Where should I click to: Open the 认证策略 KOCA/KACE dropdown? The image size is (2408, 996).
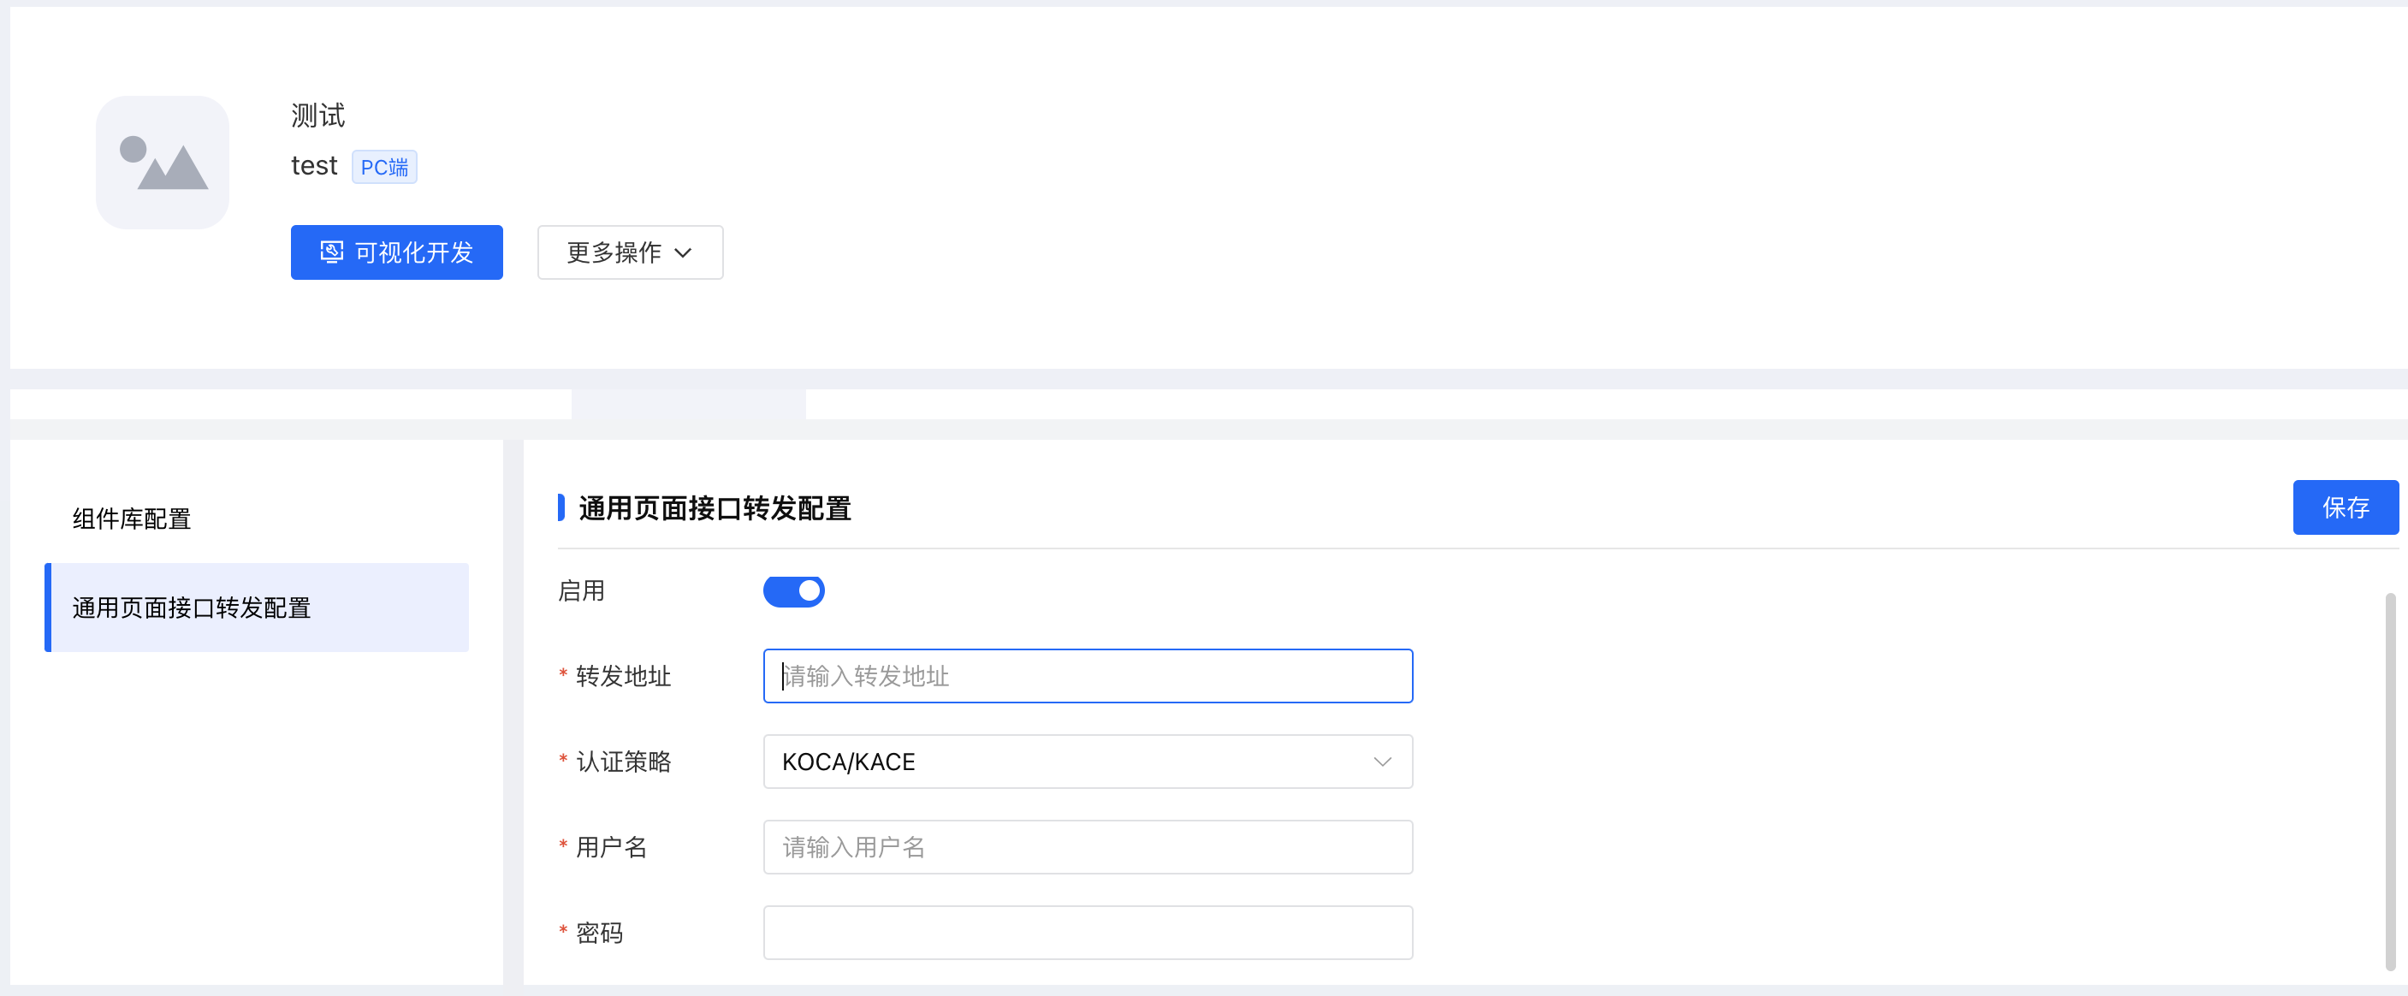coord(1088,762)
